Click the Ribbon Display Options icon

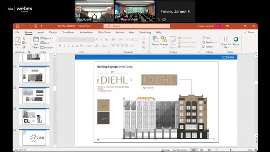pyautogui.click(x=227, y=26)
